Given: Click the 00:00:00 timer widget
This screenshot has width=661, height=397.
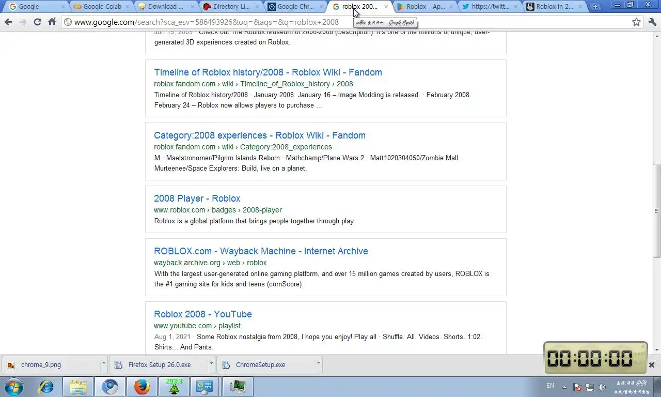Looking at the screenshot, I should pos(595,358).
